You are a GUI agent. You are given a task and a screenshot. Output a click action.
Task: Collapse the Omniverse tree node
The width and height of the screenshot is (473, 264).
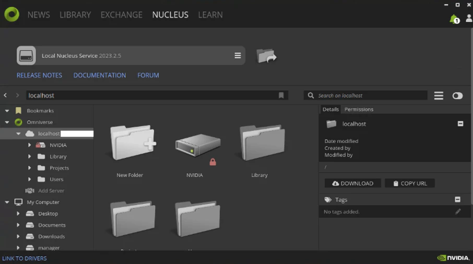point(7,123)
